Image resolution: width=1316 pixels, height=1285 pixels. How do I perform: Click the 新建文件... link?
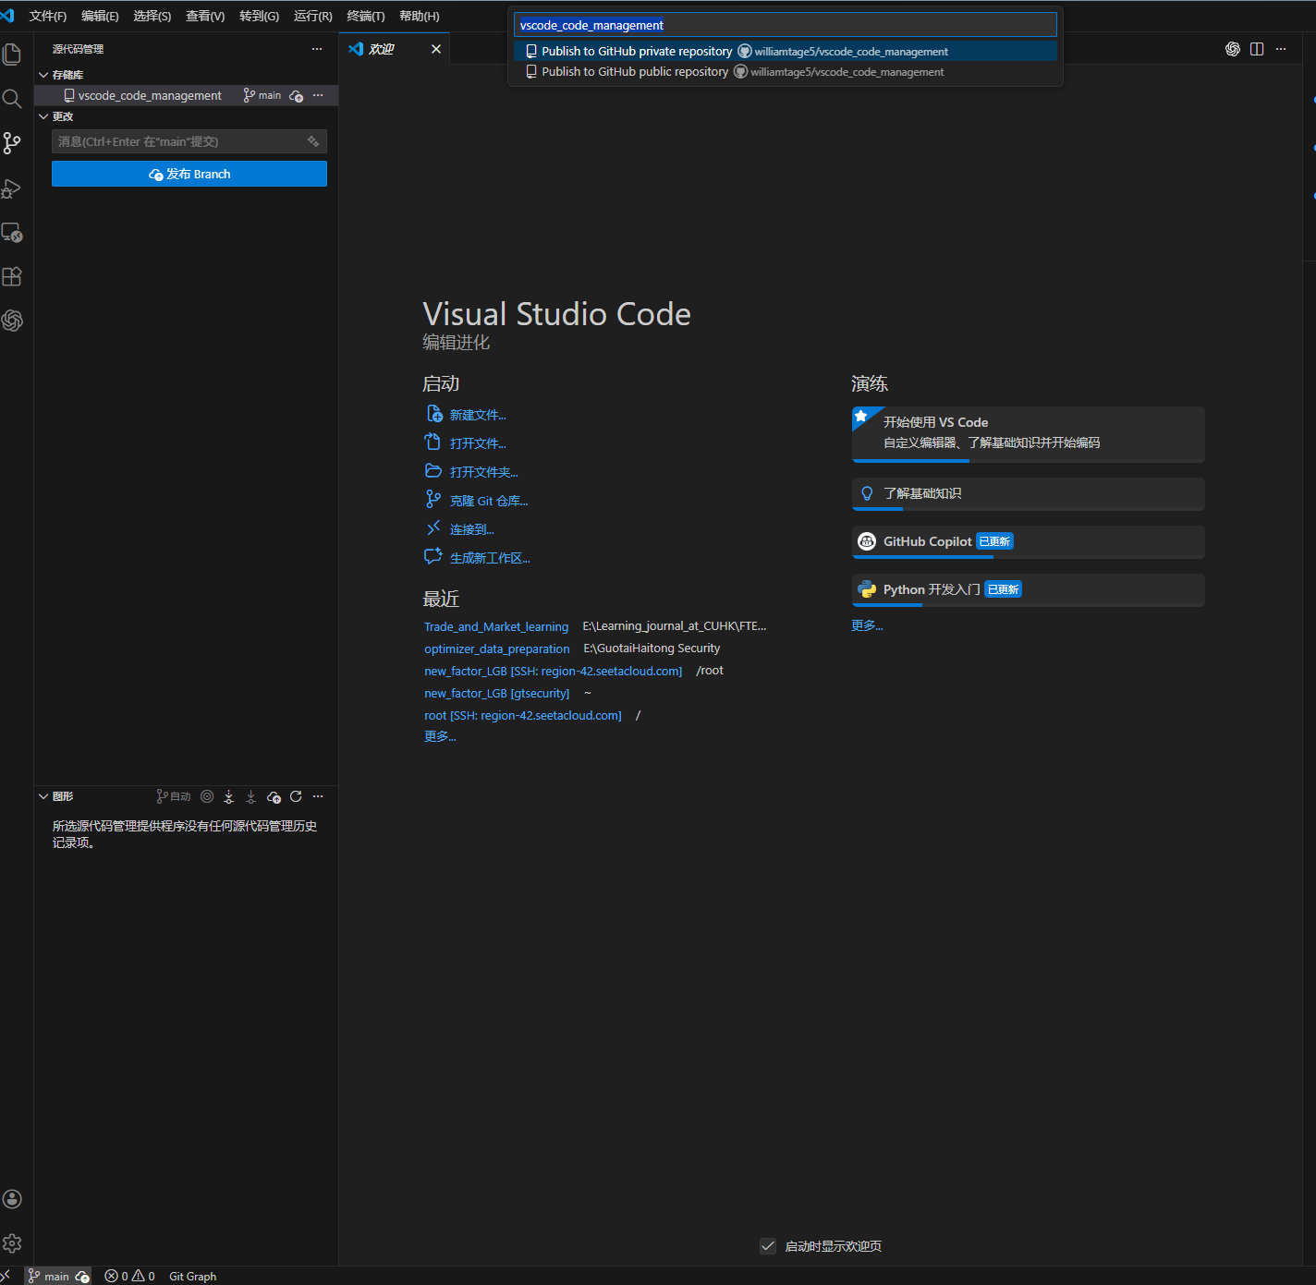(x=478, y=415)
